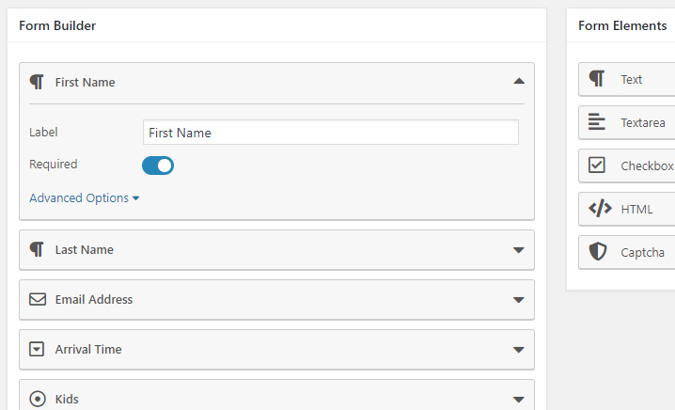Click the Label input containing First Name

(330, 133)
